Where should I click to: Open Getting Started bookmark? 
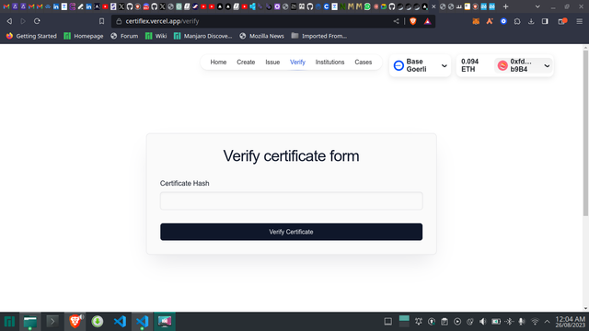31,36
